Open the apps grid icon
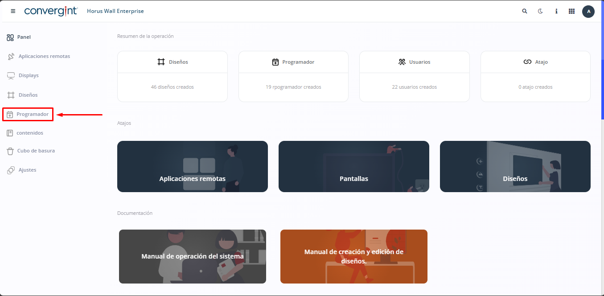This screenshot has height=296, width=604. point(571,11)
